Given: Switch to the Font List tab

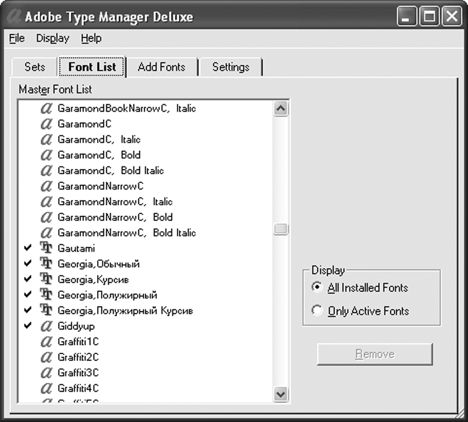Looking at the screenshot, I should (92, 67).
